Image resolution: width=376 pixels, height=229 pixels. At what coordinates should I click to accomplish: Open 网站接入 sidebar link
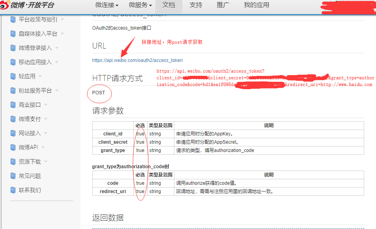[30, 133]
